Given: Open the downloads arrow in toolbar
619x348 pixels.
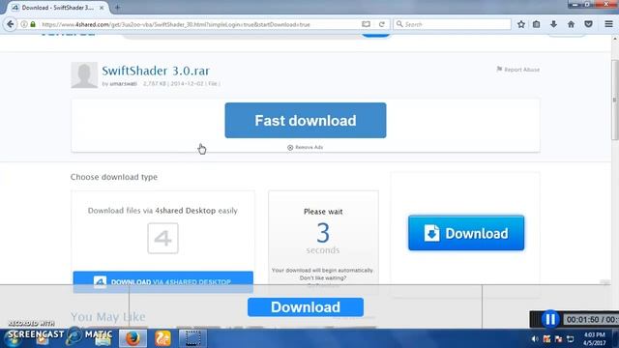Looking at the screenshot, I should click(553, 24).
